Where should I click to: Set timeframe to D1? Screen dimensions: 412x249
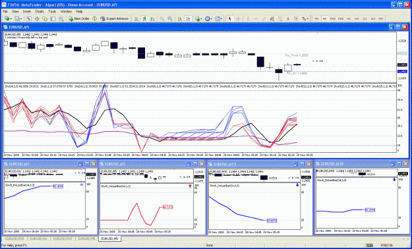pyautogui.click(x=365, y=18)
